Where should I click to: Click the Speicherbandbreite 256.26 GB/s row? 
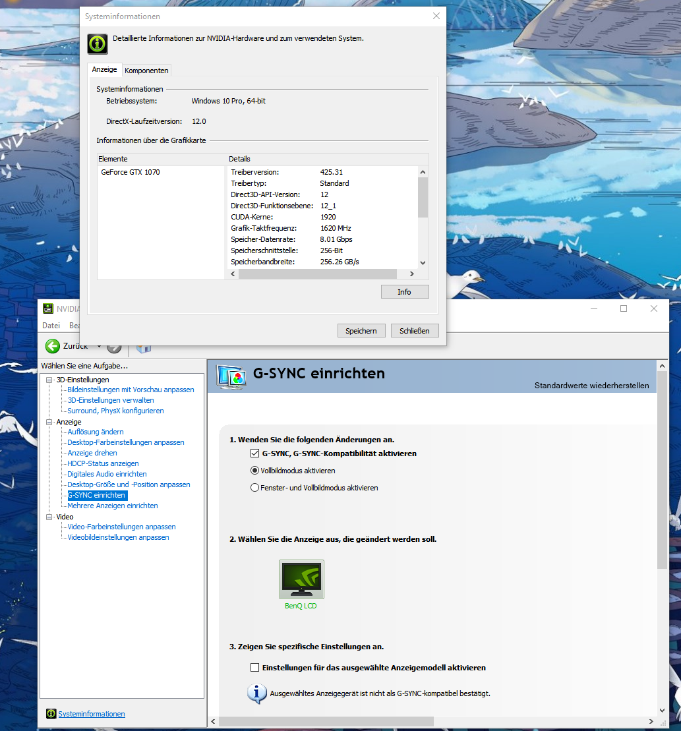[x=322, y=262]
